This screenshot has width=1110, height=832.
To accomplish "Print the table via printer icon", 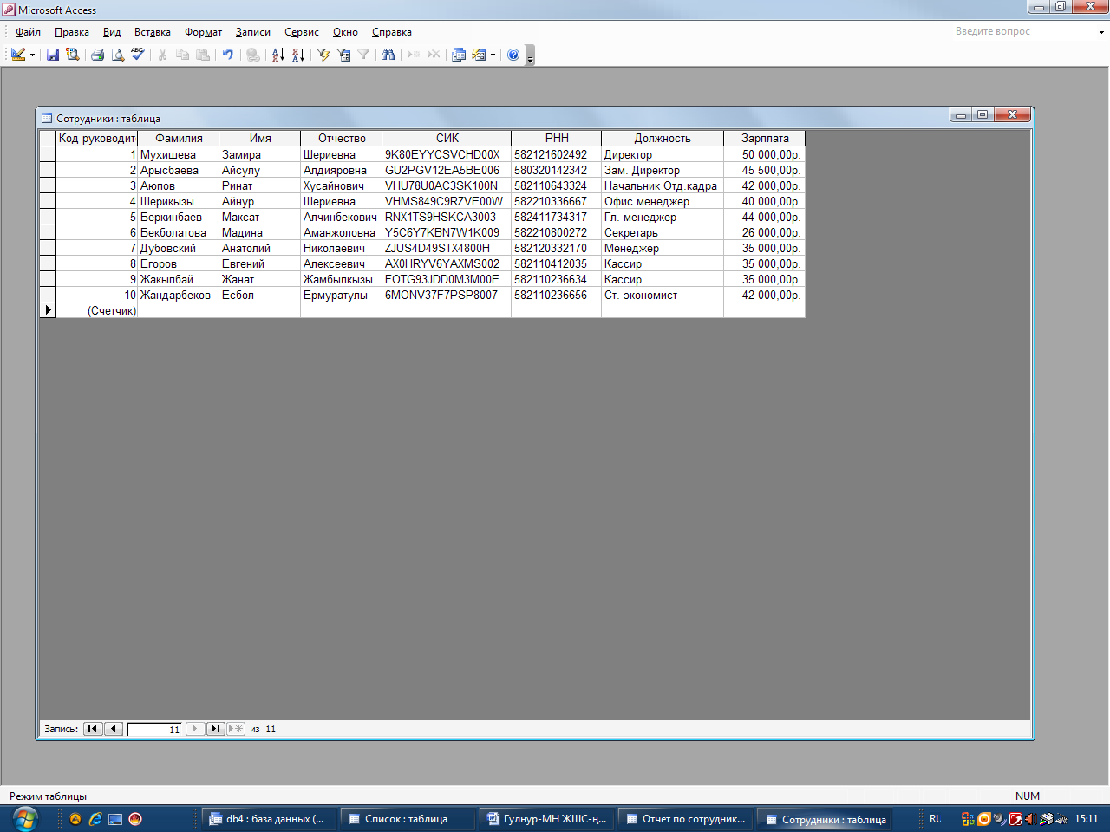I will pyautogui.click(x=97, y=55).
